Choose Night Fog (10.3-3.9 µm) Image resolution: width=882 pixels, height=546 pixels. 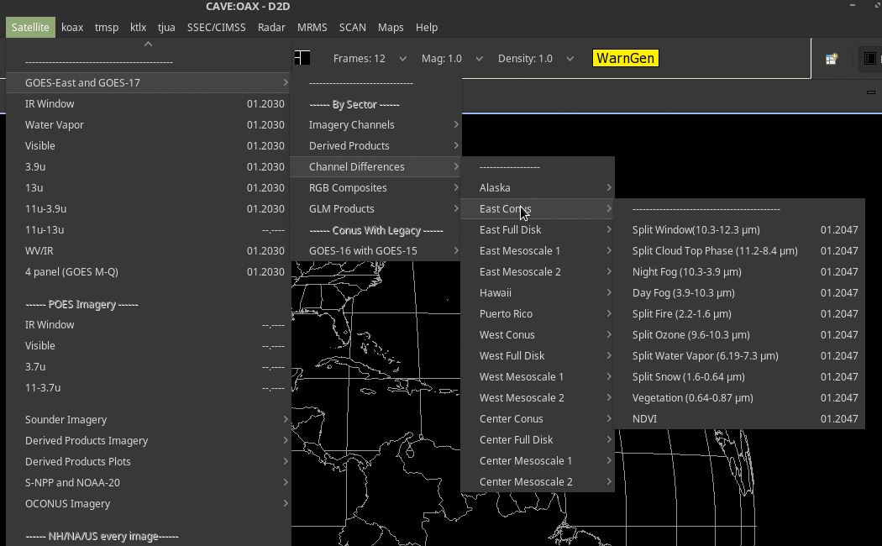click(686, 271)
